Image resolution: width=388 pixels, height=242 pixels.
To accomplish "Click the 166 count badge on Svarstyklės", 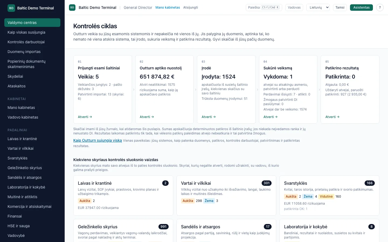I will (x=369, y=183).
